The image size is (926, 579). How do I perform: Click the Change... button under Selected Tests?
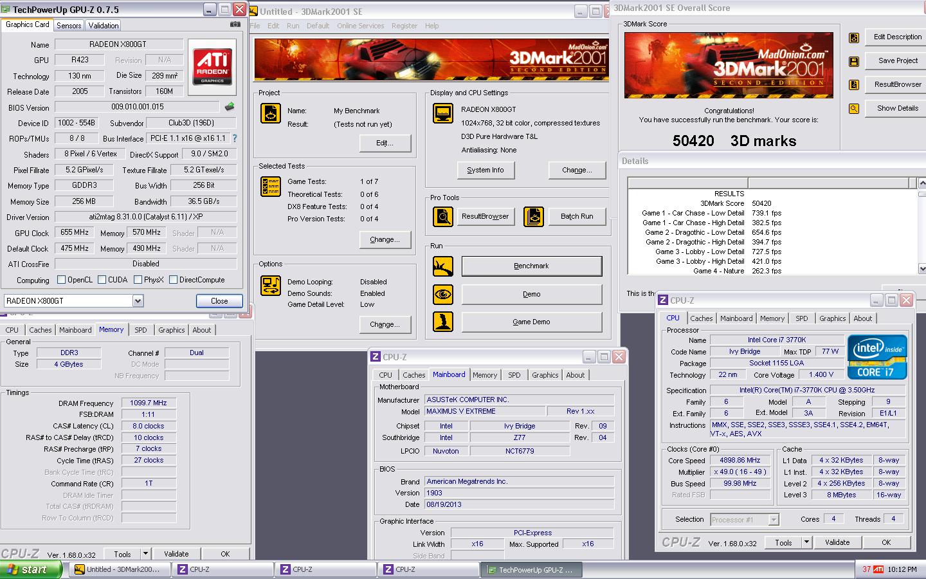[x=385, y=239]
